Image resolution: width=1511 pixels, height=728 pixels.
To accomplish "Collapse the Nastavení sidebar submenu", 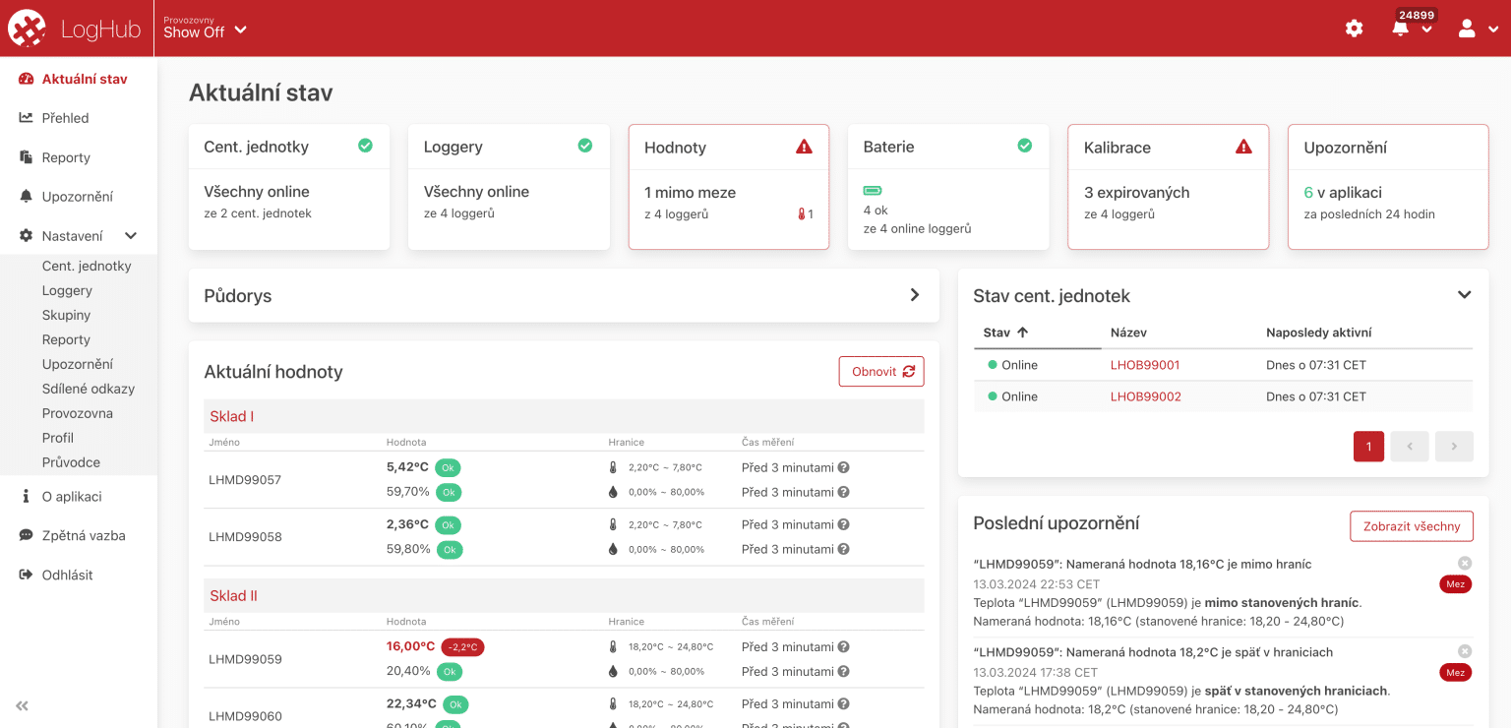I will (130, 236).
